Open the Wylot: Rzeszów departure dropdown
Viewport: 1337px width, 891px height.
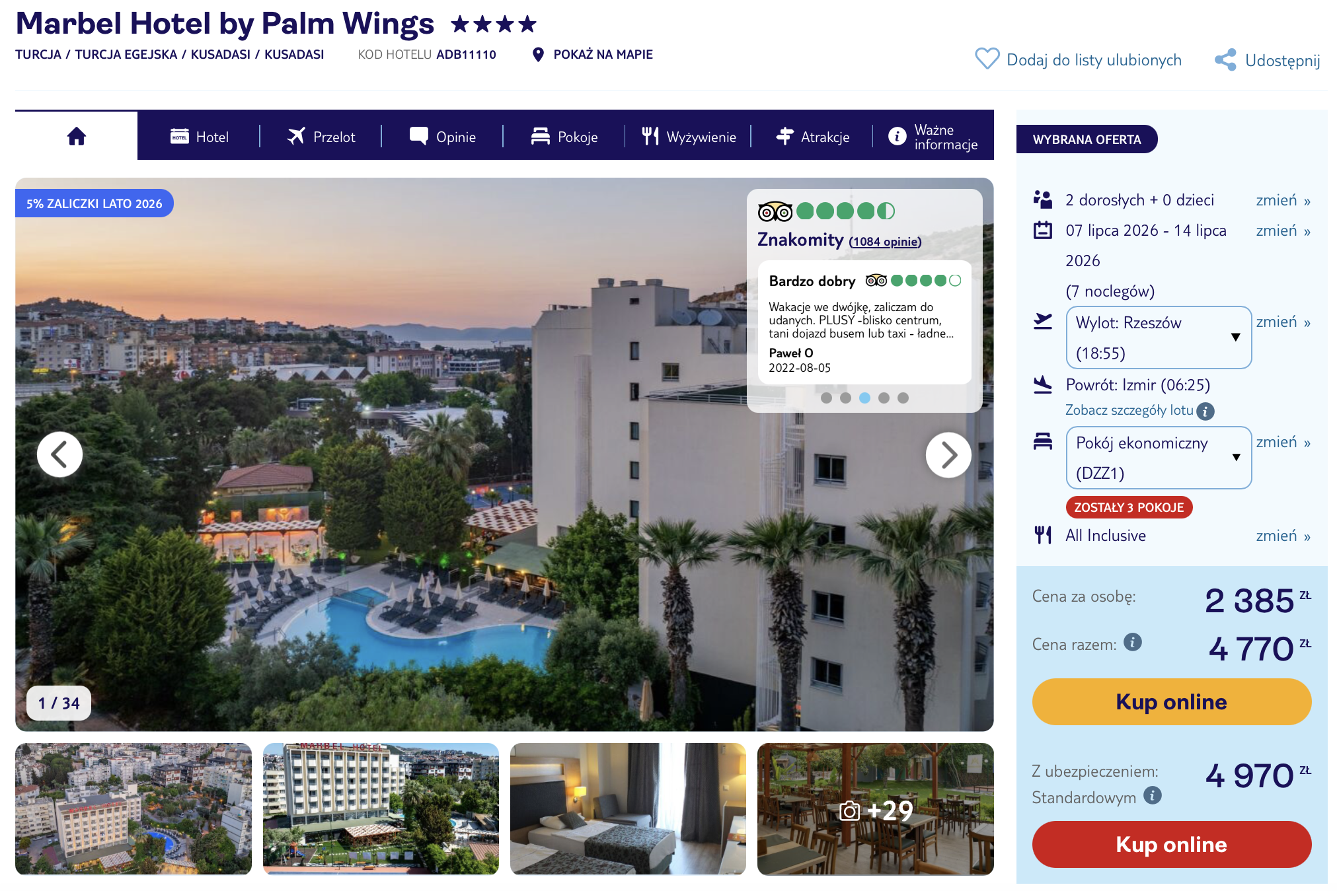tap(1159, 338)
